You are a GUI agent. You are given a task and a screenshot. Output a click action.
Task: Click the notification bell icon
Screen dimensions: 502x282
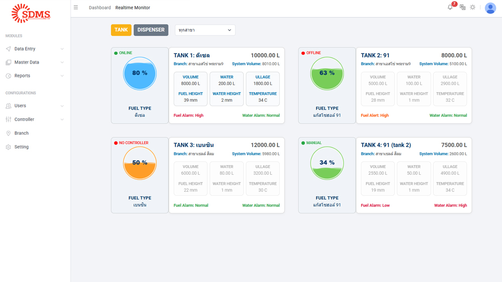pyautogui.click(x=450, y=8)
